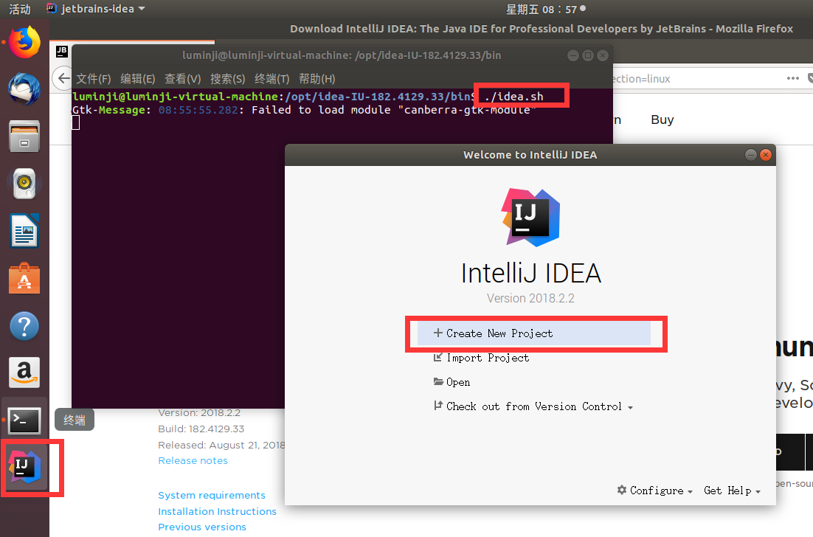Click the plus icon of Create New Project
The image size is (813, 537).
pyautogui.click(x=438, y=333)
